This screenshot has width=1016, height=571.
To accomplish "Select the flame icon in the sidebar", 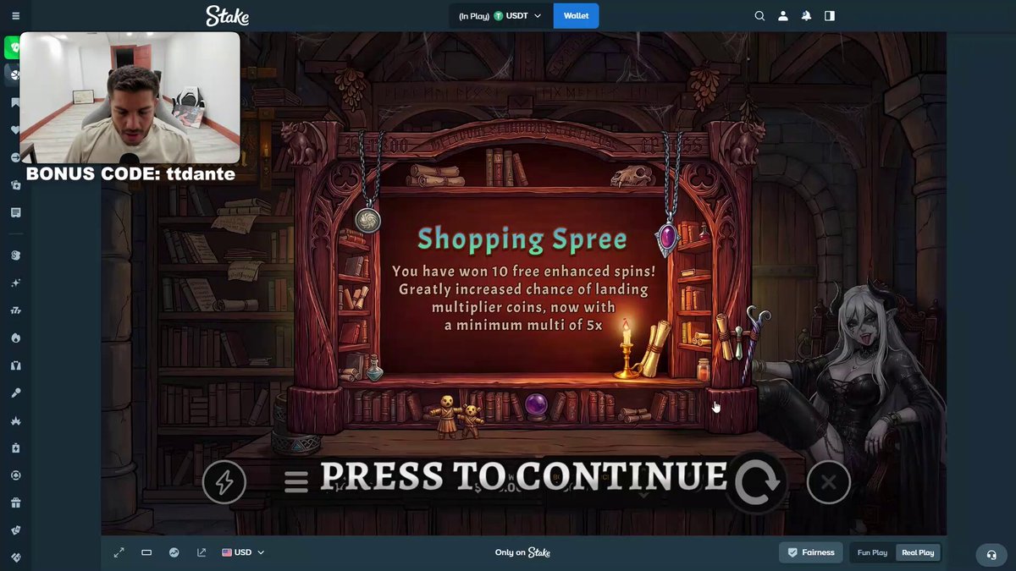I will click(x=15, y=338).
